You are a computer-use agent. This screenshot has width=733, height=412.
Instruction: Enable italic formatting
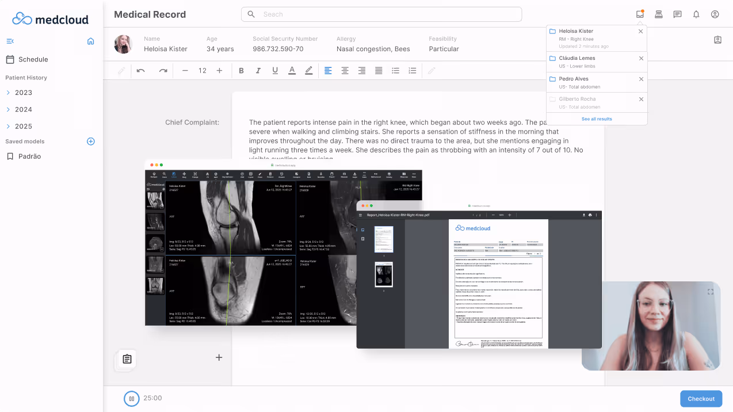258,70
